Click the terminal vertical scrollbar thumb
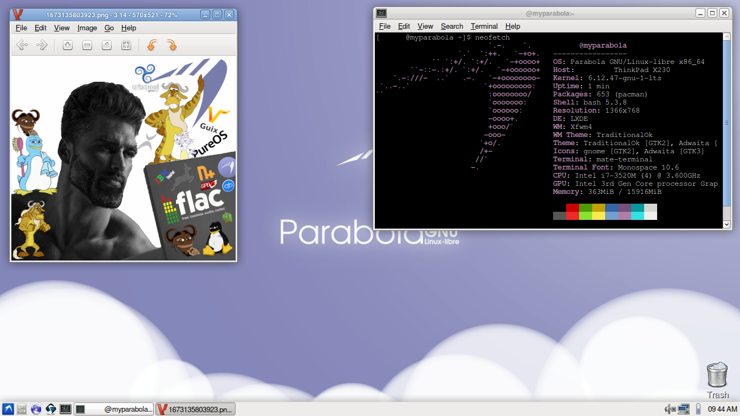The width and height of the screenshot is (740, 416). pos(727,123)
